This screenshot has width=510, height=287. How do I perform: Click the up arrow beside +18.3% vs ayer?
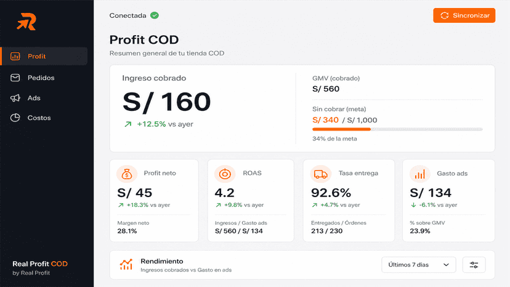(x=121, y=205)
